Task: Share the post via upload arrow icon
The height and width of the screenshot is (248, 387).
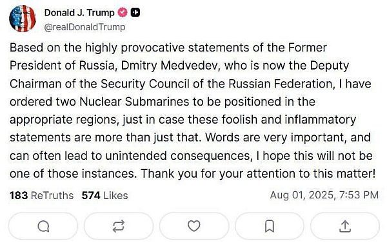Action: (345, 226)
